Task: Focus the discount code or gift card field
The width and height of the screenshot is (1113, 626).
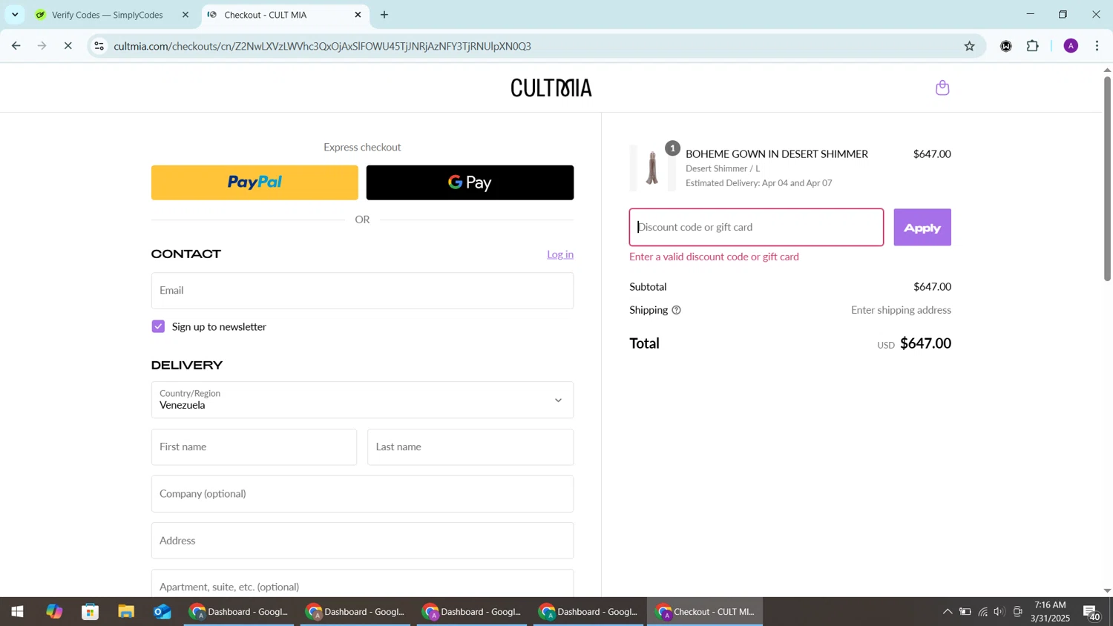Action: [756, 228]
